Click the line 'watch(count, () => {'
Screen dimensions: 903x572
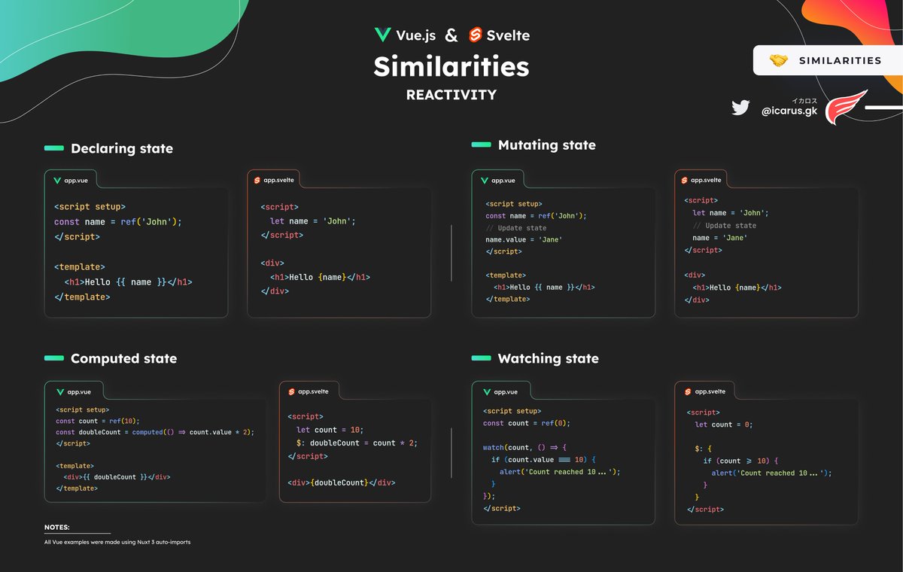click(524, 447)
